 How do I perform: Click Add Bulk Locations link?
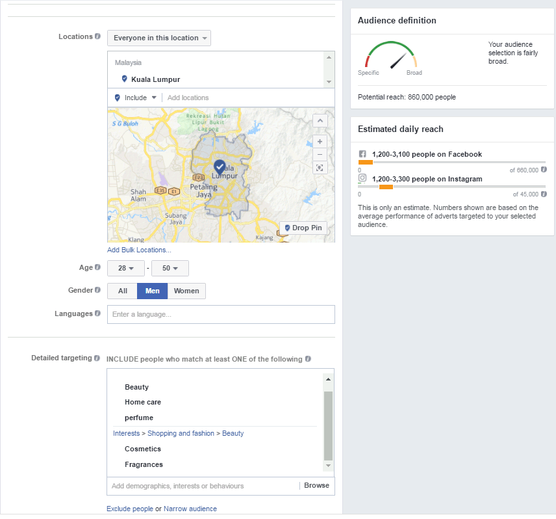[139, 250]
